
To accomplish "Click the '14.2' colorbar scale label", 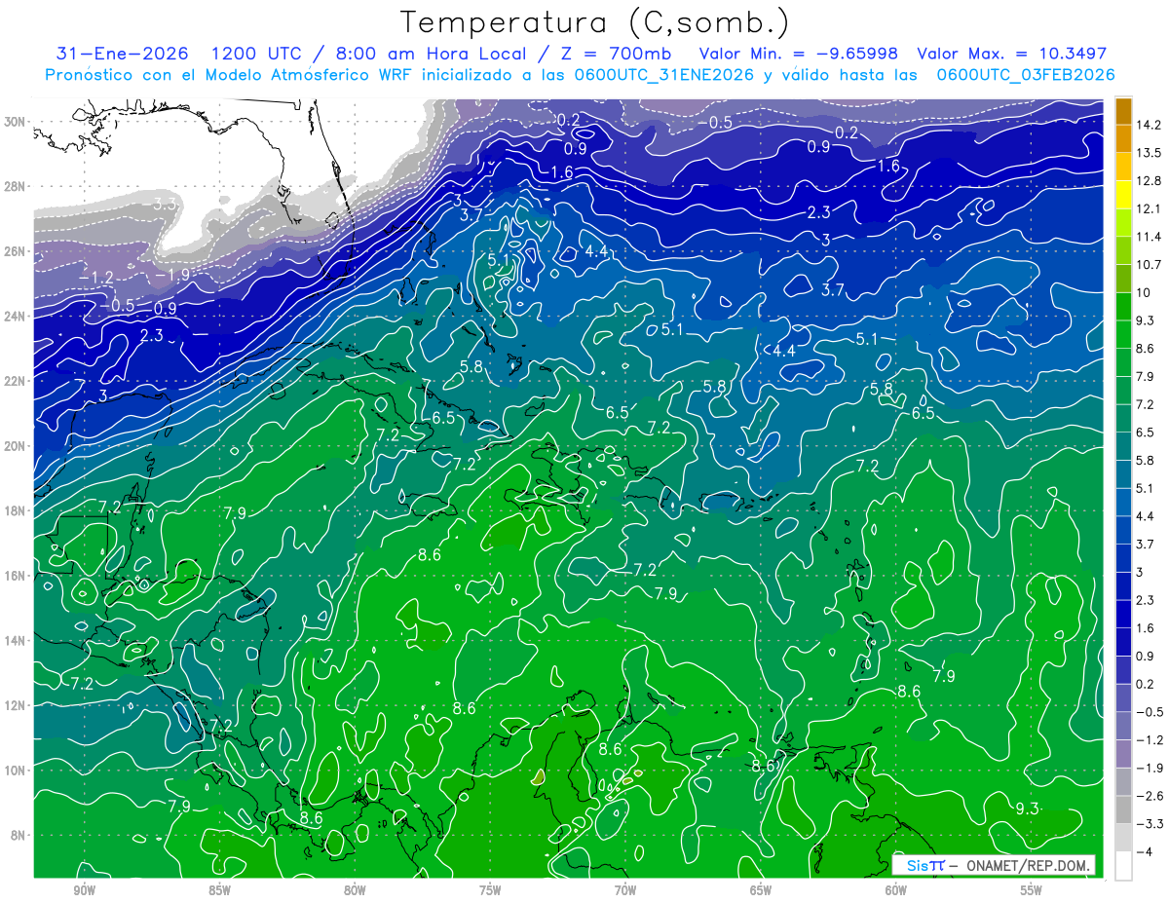I will point(1150,125).
